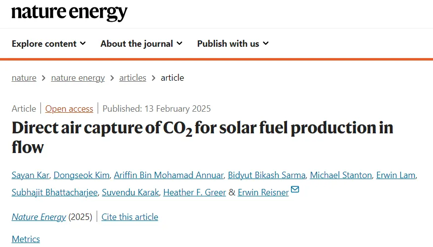
Task: Open author Sayan Kar's details
Action: point(31,175)
